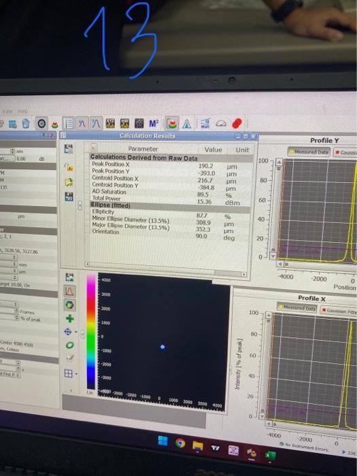Viewport: 357px width, 476px height.
Task: Toggle Gaussian Fit legend in Profile X
Action: coord(339,311)
